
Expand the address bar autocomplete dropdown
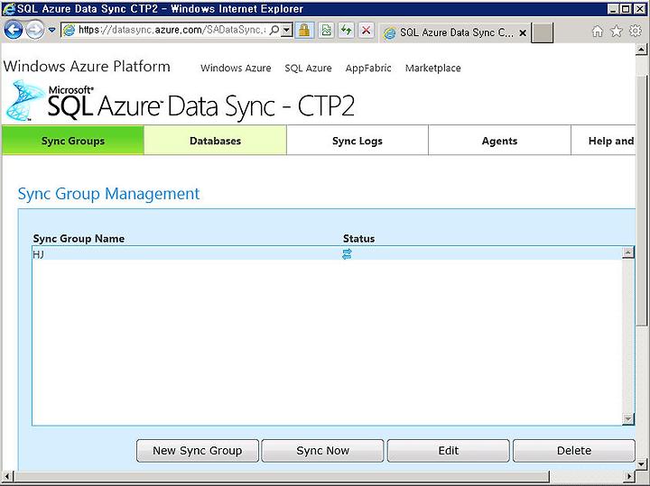[x=286, y=31]
